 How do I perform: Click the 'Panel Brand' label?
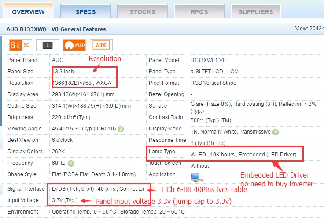pos(22,60)
